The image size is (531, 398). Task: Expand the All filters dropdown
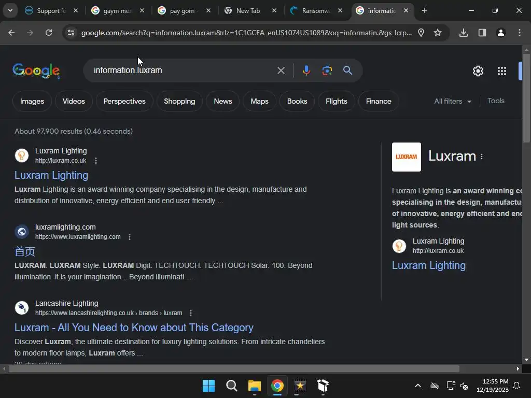click(452, 101)
